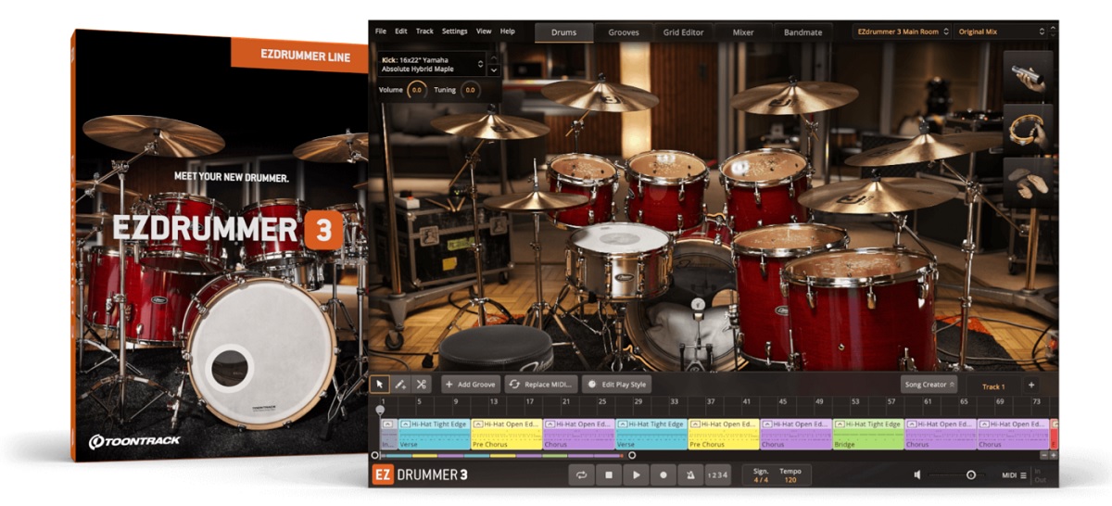The image size is (1112, 506).
Task: Open the Help menu
Action: 507,32
